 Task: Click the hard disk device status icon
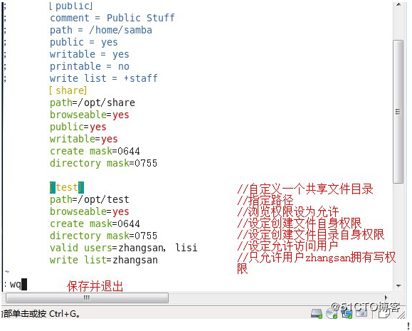(x=317, y=313)
